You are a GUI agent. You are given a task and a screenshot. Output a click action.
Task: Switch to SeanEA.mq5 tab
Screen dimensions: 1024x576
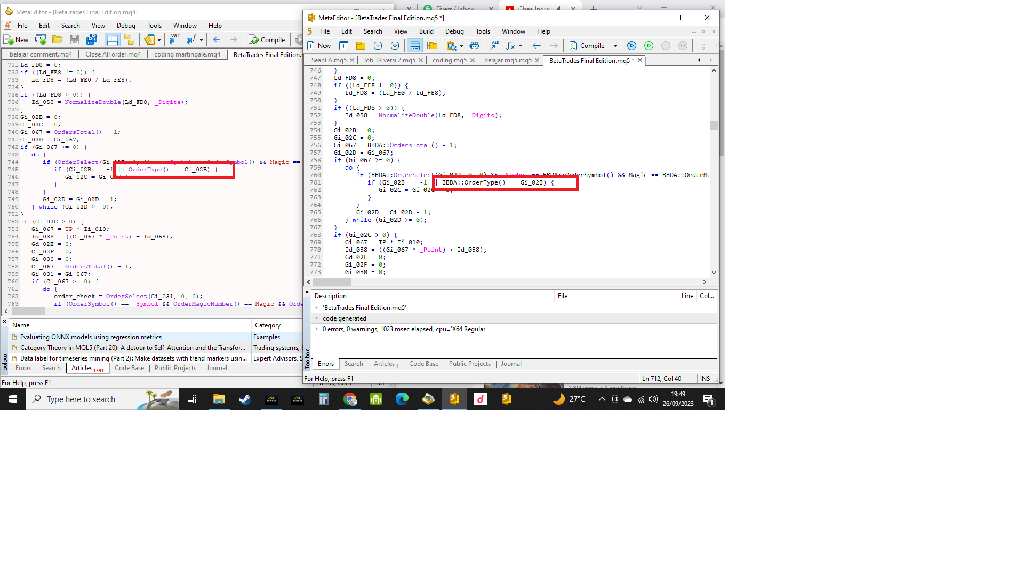[329, 60]
